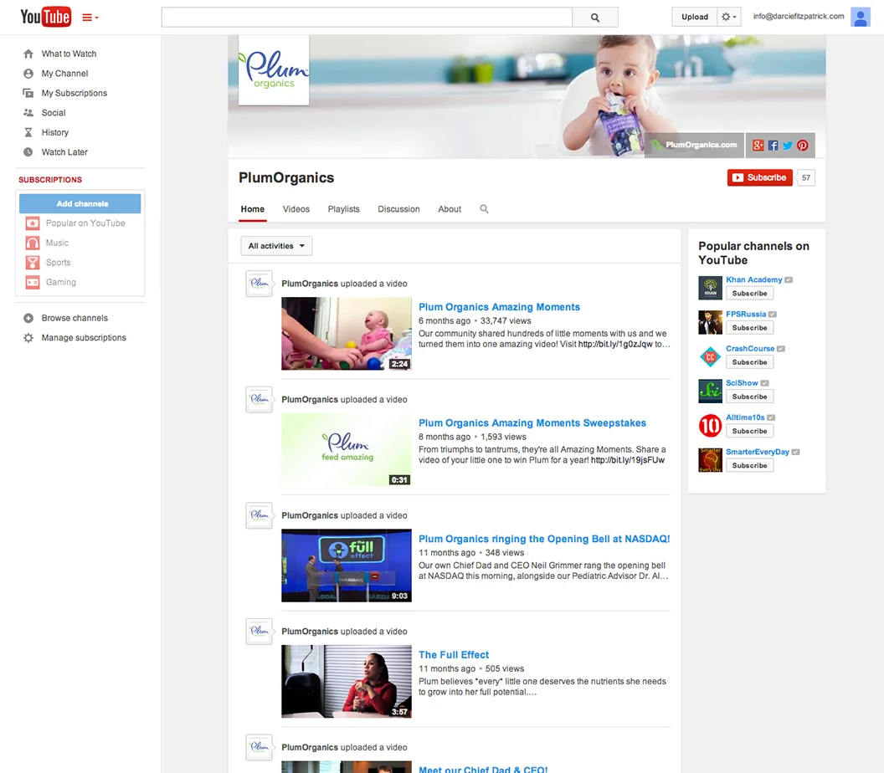Open the Meet our Chief Dad & CEO! title
The height and width of the screenshot is (773, 884).
tap(482, 769)
